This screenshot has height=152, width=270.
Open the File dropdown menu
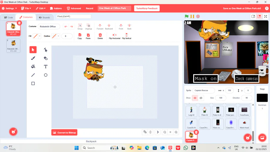pos(26,8)
